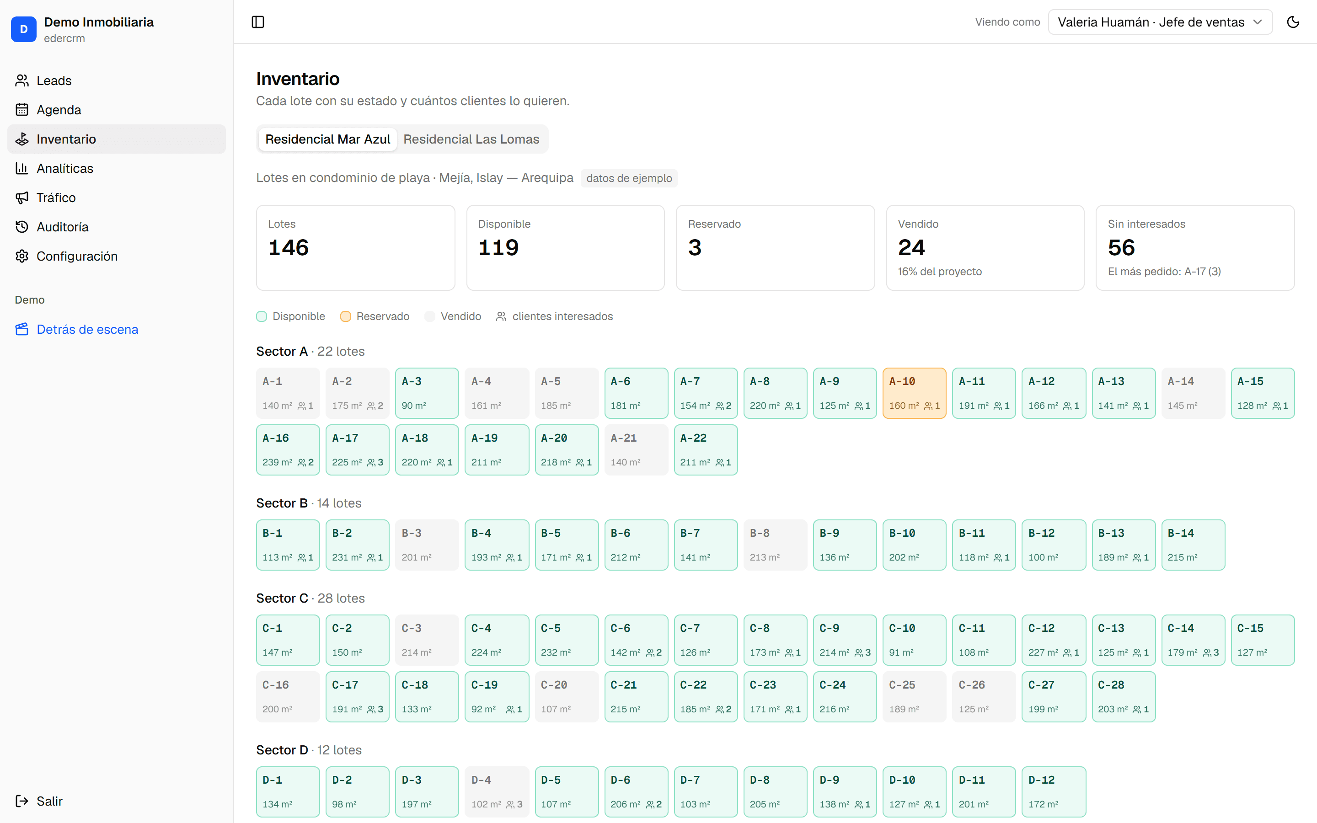Image resolution: width=1317 pixels, height=823 pixels.
Task: Click interested clients icon on lot A-17
Action: (x=371, y=462)
